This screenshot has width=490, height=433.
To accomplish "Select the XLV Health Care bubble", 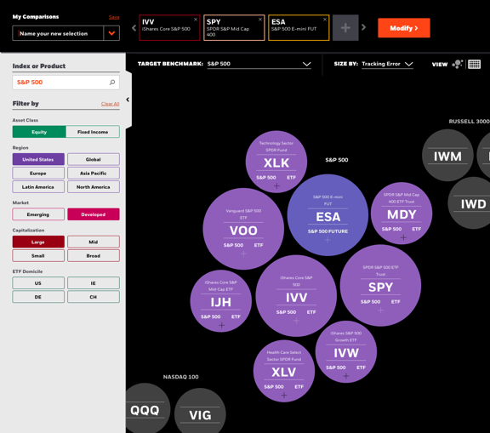I will point(284,371).
